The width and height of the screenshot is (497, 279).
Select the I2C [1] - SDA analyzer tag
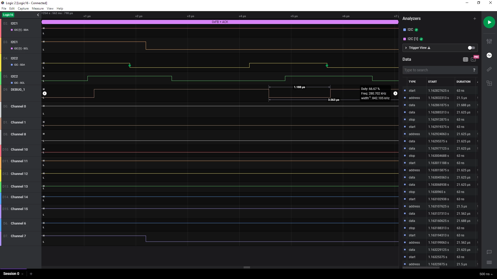tap(20, 30)
